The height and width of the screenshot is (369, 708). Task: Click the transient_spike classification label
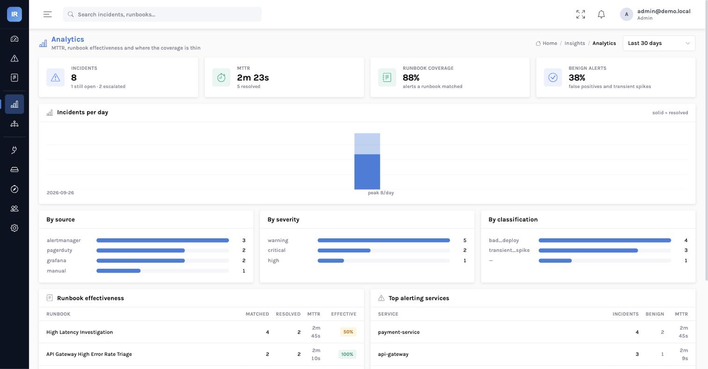(x=509, y=250)
